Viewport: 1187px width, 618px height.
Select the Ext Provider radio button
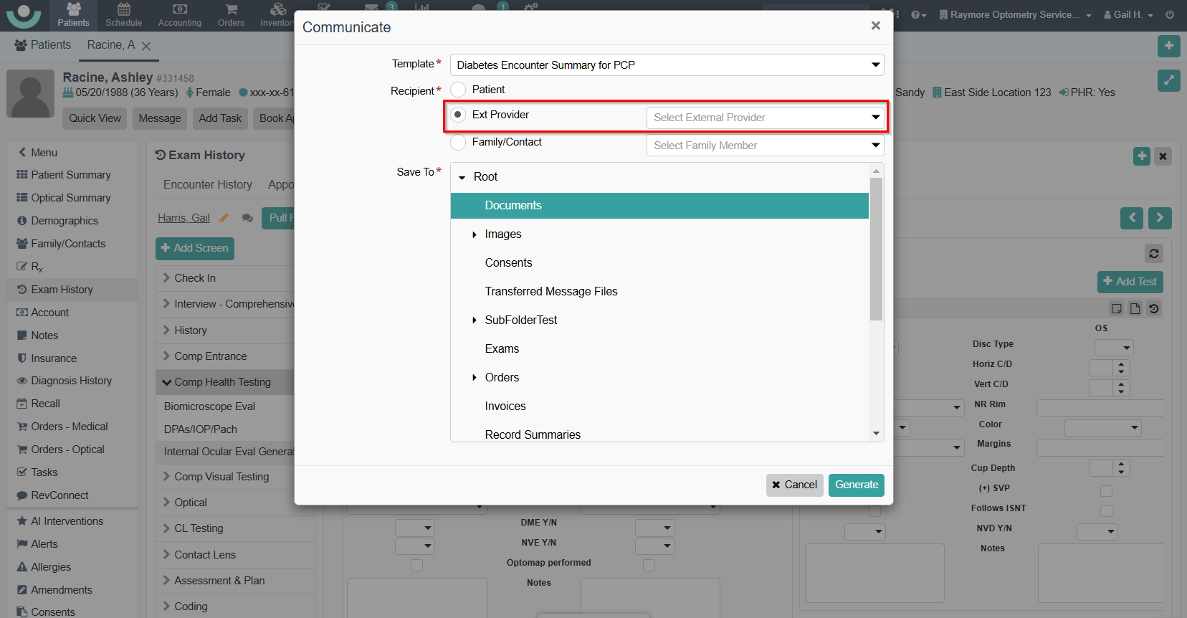tap(459, 115)
